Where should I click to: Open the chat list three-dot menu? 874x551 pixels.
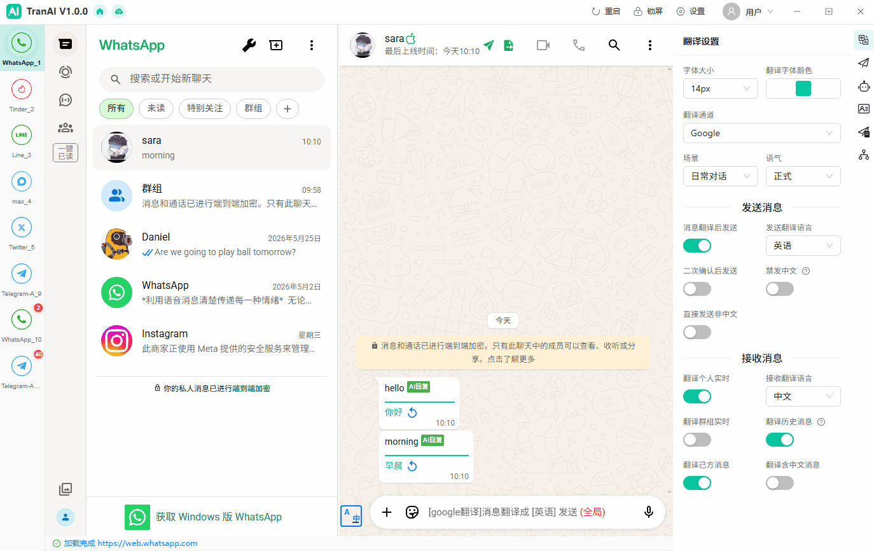coord(312,45)
